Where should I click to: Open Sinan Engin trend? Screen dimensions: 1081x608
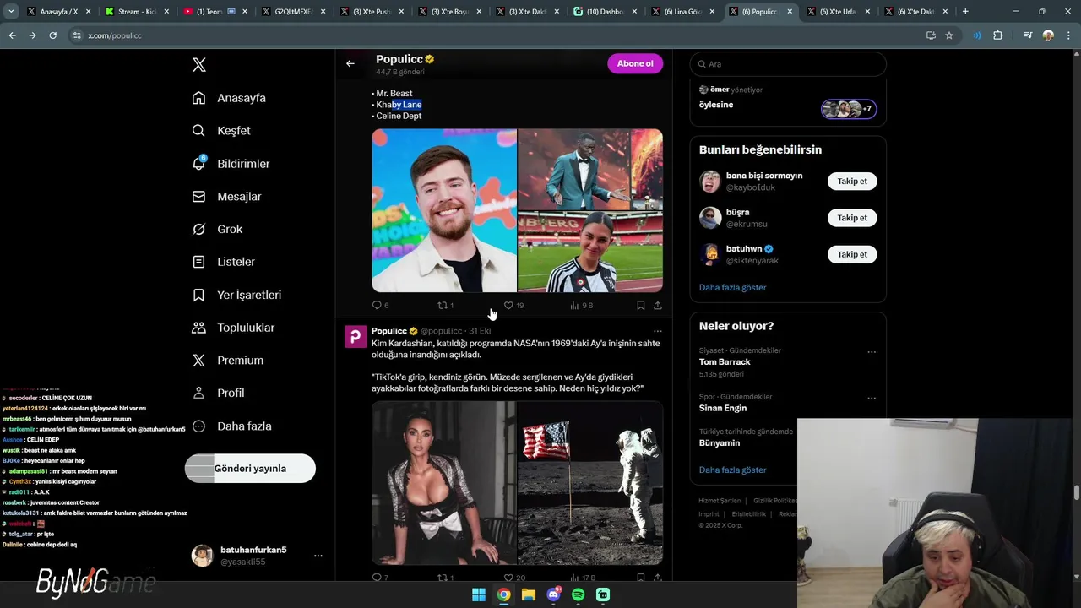tap(723, 408)
